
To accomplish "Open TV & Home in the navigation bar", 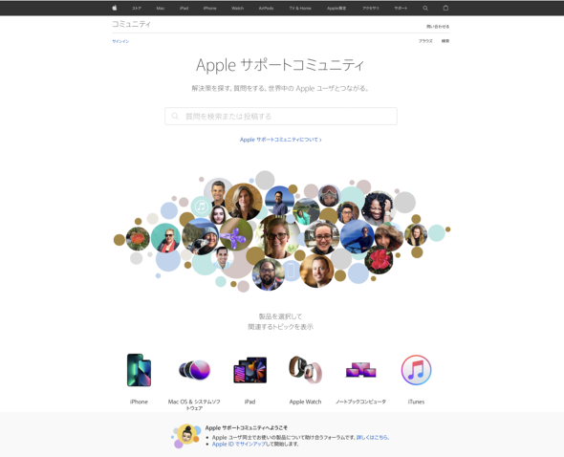I will click(x=300, y=9).
